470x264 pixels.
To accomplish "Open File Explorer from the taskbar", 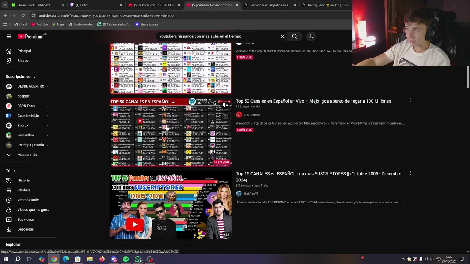I will pos(90,259).
